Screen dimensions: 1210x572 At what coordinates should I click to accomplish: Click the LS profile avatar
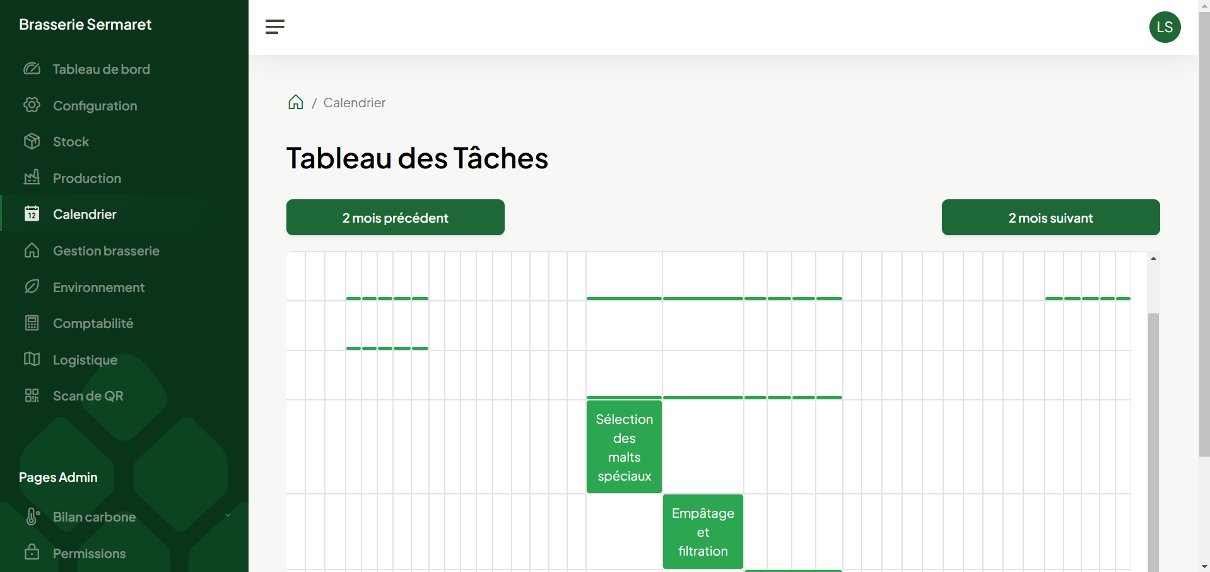[x=1165, y=26]
